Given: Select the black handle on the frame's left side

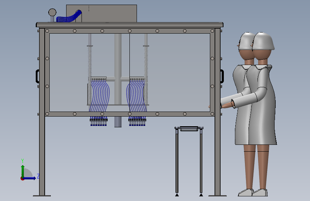Looking at the screenshot, I should 37,76.
